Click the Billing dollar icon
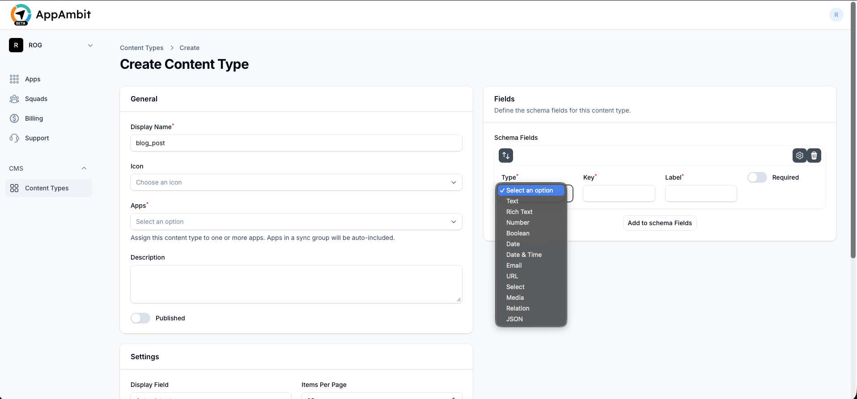The height and width of the screenshot is (399, 857). pyautogui.click(x=14, y=118)
